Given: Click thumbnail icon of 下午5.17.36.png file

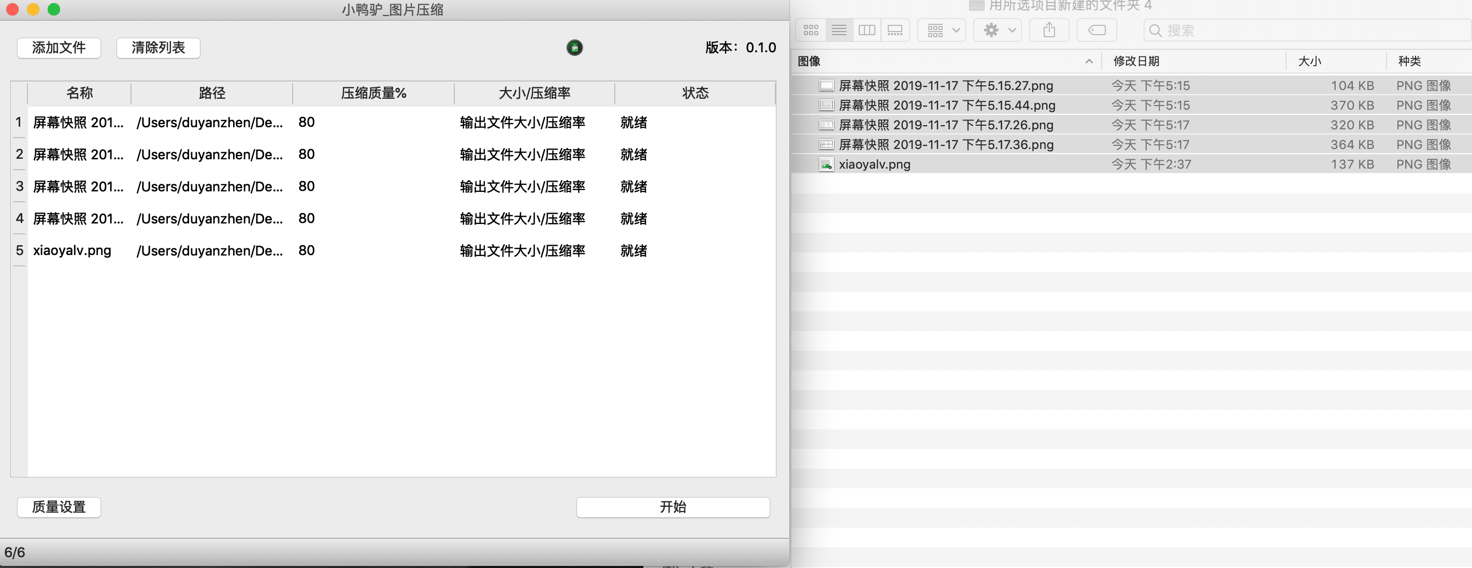Looking at the screenshot, I should click(x=826, y=144).
